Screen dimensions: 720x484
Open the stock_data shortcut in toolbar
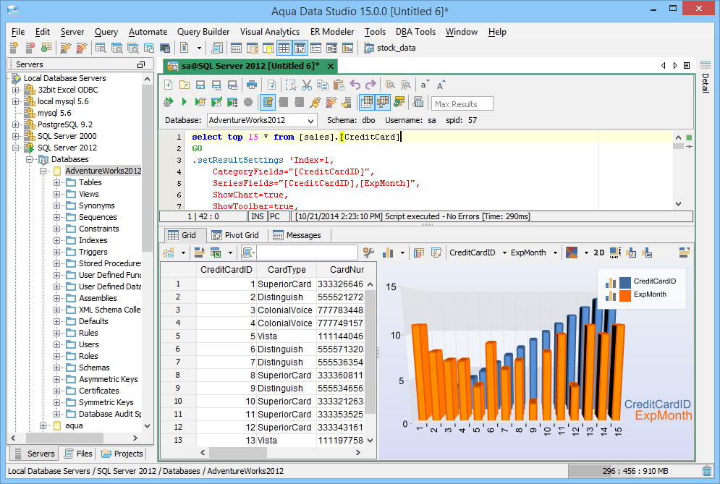click(x=390, y=48)
